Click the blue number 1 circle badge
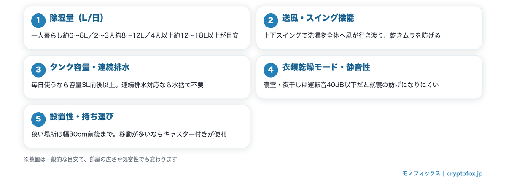506x186 pixels. [38, 20]
